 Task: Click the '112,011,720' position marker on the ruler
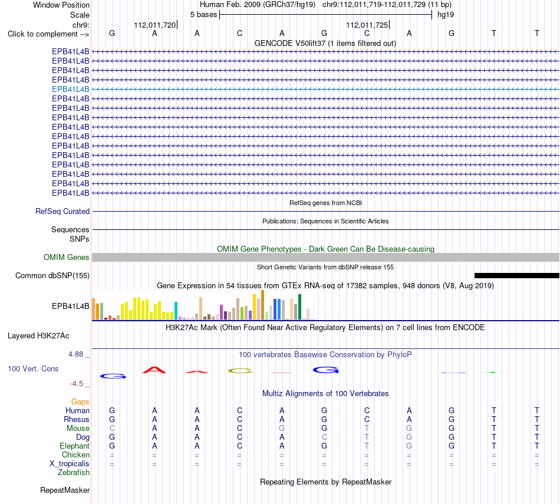click(x=155, y=25)
